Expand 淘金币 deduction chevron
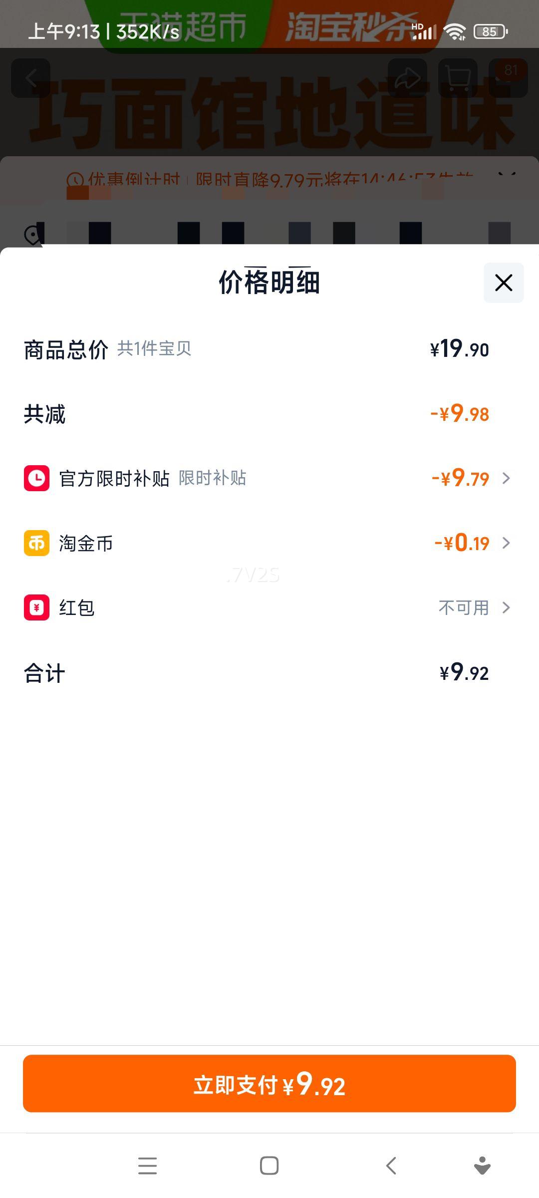The width and height of the screenshot is (539, 1198). pyautogui.click(x=506, y=543)
